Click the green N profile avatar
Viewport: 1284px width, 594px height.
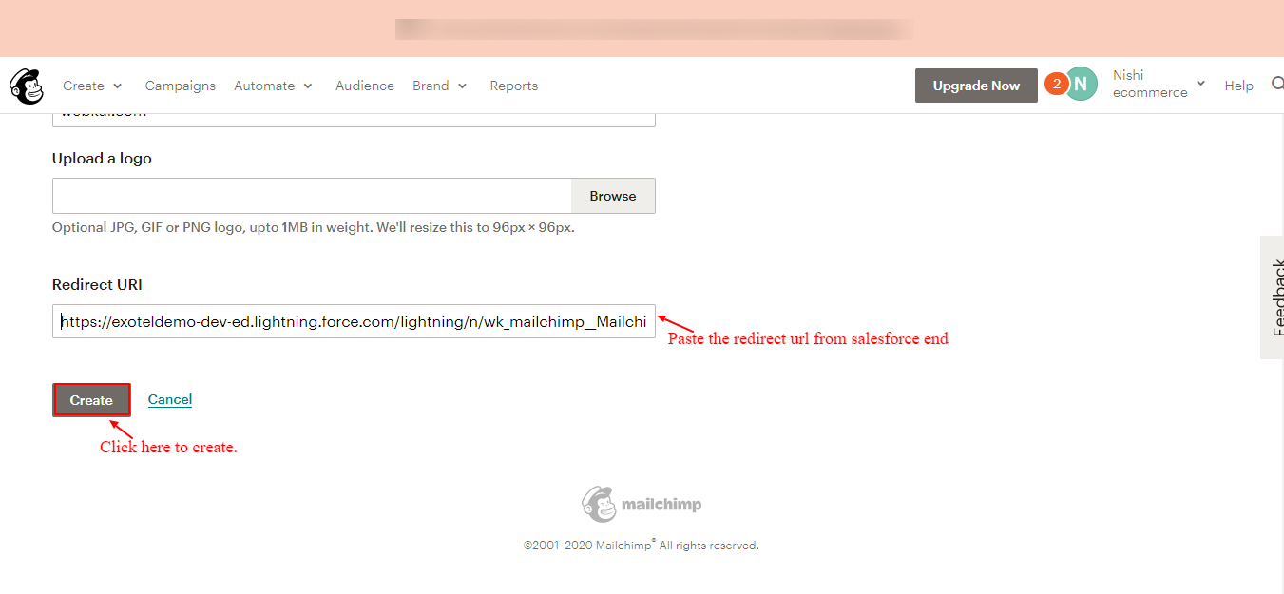point(1081,84)
